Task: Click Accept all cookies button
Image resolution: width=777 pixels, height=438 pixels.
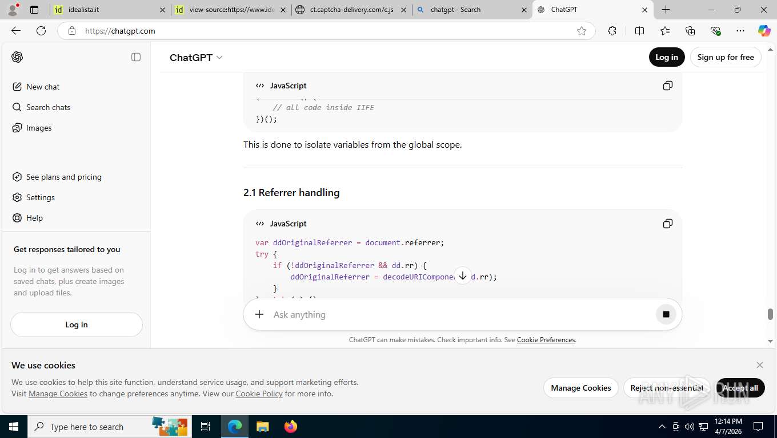Action: pyautogui.click(x=740, y=388)
